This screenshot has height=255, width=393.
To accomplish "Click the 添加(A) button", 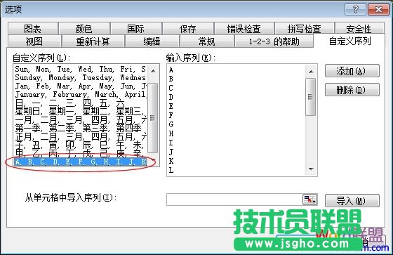I will click(x=352, y=71).
